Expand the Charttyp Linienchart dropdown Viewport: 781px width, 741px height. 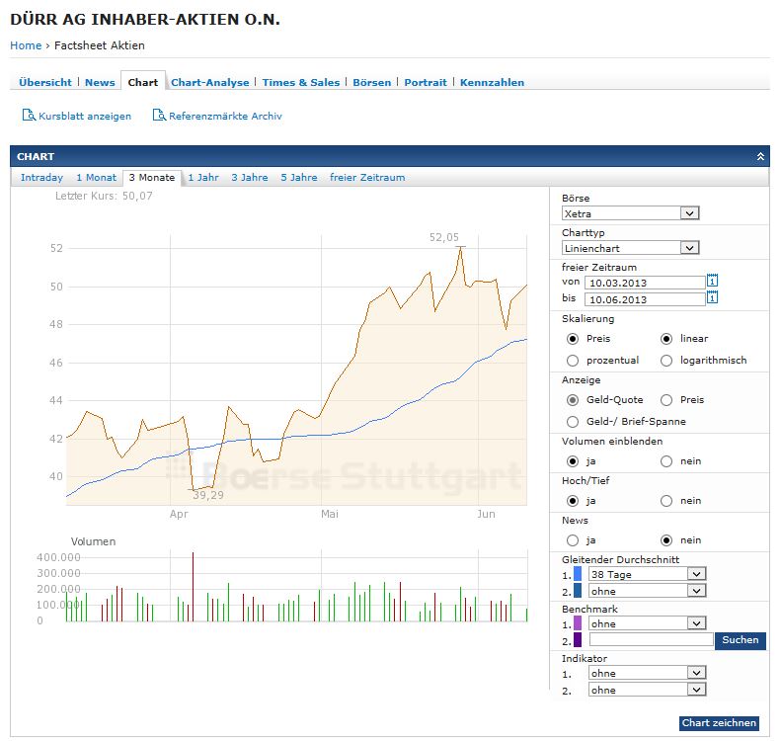tap(689, 248)
